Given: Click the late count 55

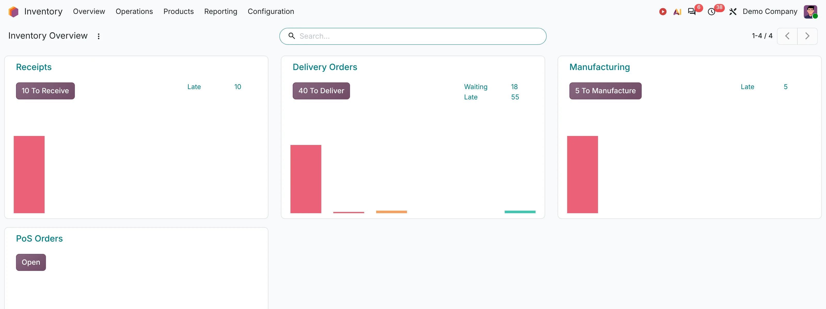Looking at the screenshot, I should (515, 97).
